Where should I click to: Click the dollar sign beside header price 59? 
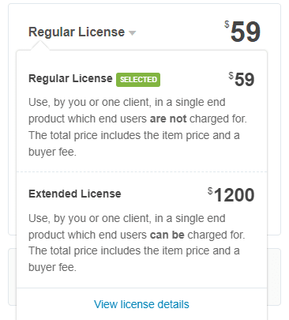pos(227,24)
